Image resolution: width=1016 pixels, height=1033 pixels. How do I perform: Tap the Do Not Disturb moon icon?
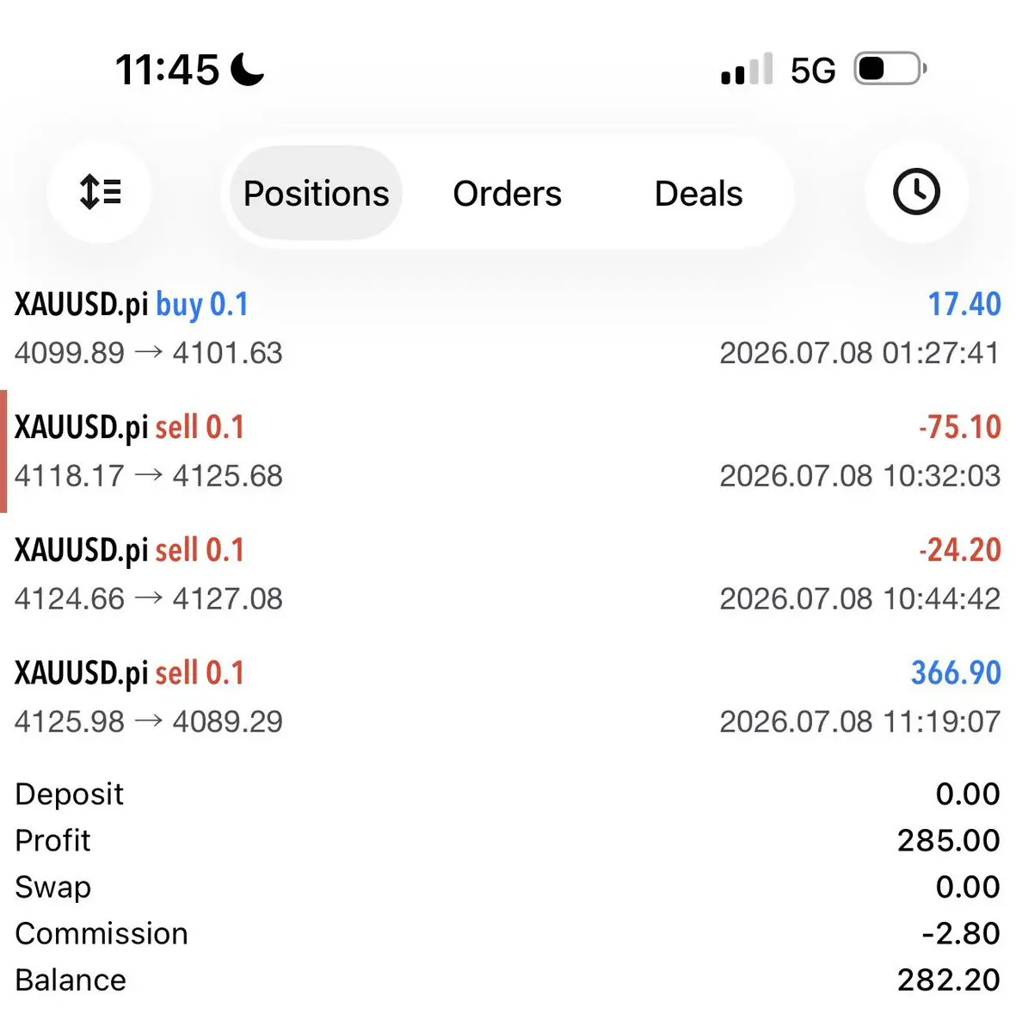(248, 69)
